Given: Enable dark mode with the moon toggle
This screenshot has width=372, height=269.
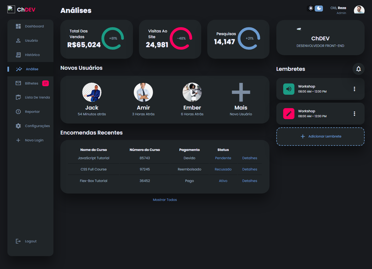Looking at the screenshot, I should (319, 8).
